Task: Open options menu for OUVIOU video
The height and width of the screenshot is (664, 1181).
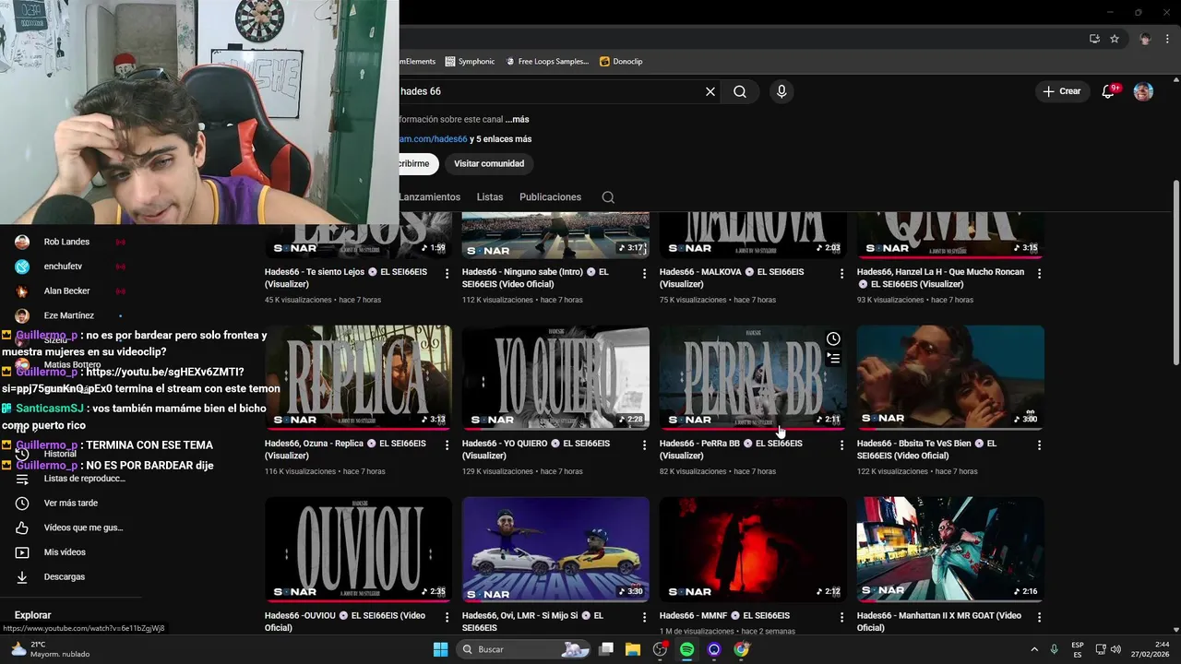Action: click(447, 617)
